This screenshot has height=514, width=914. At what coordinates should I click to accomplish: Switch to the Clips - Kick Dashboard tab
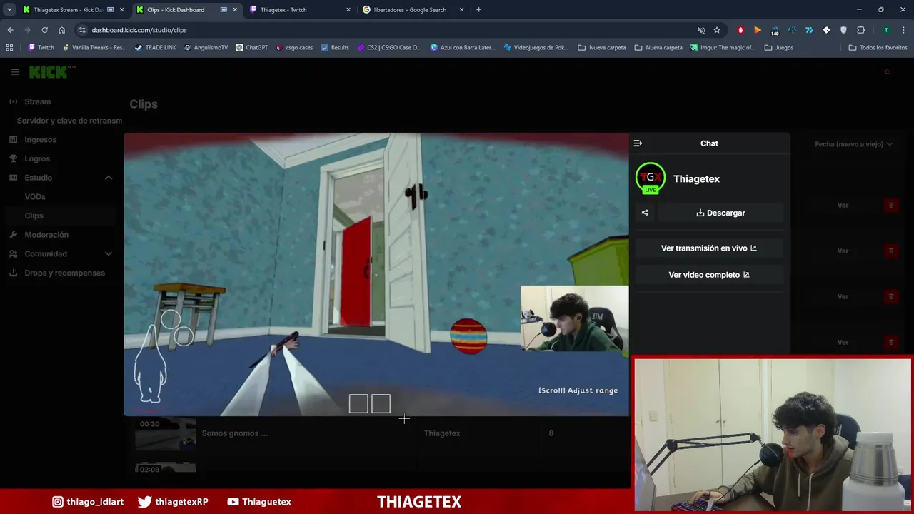tap(175, 10)
